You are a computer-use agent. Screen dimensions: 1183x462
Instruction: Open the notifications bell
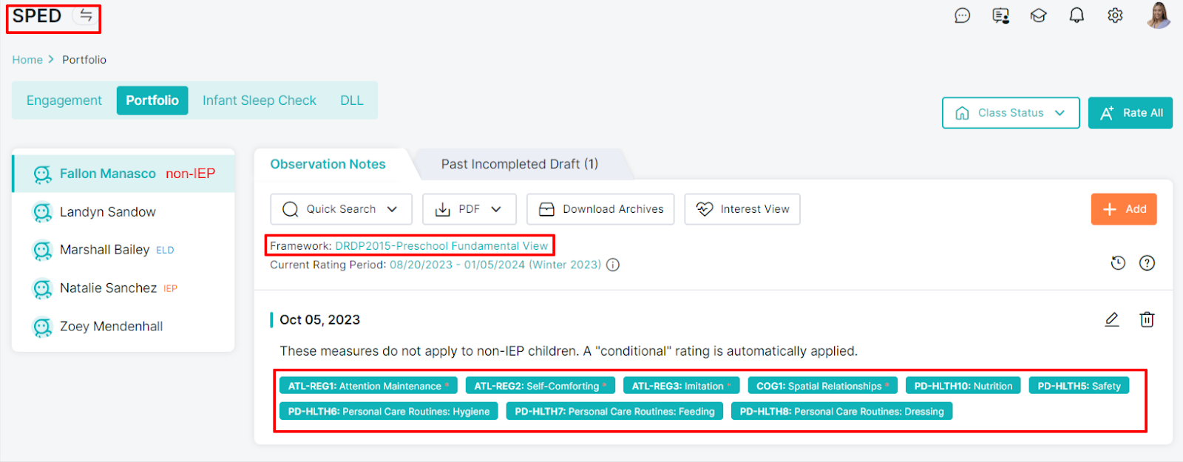[x=1077, y=16]
